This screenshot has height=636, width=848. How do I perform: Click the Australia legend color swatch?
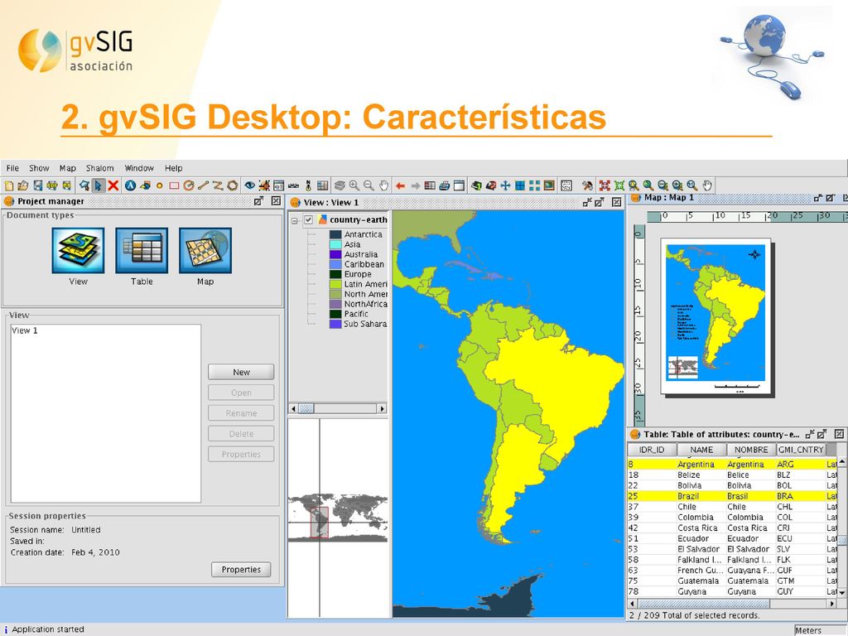pos(335,254)
